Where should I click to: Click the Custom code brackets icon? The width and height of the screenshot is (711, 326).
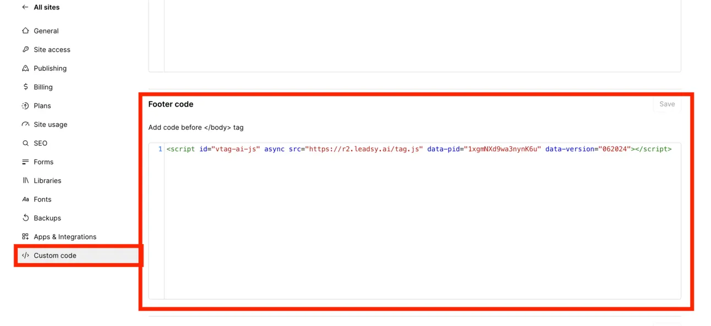[25, 255]
